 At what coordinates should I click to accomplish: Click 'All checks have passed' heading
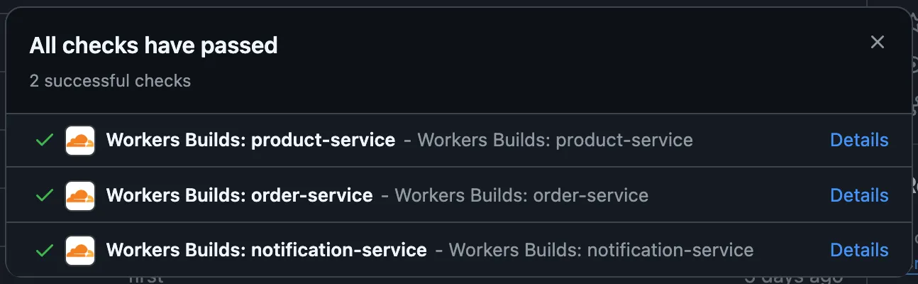tap(153, 46)
